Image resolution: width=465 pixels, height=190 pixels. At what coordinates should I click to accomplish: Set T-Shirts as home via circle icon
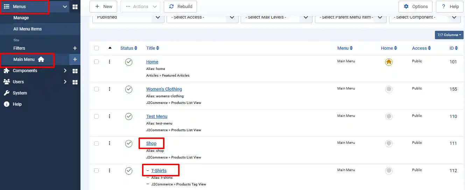coord(389,171)
